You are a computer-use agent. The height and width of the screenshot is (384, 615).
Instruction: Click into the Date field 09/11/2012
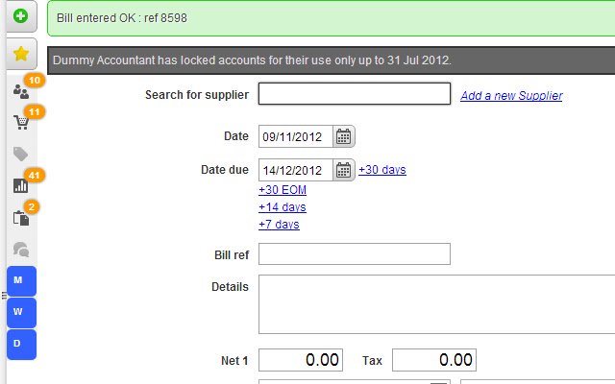point(296,136)
